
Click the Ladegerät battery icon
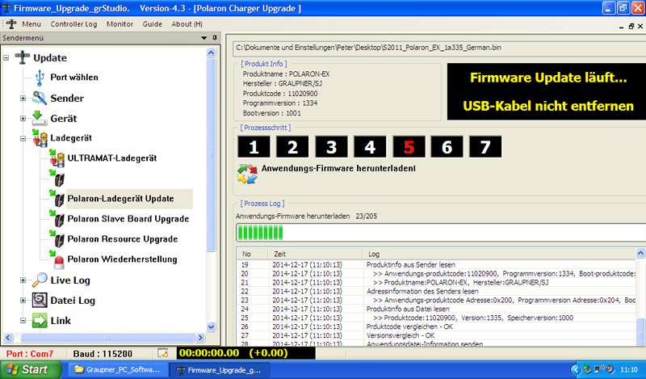(x=40, y=137)
